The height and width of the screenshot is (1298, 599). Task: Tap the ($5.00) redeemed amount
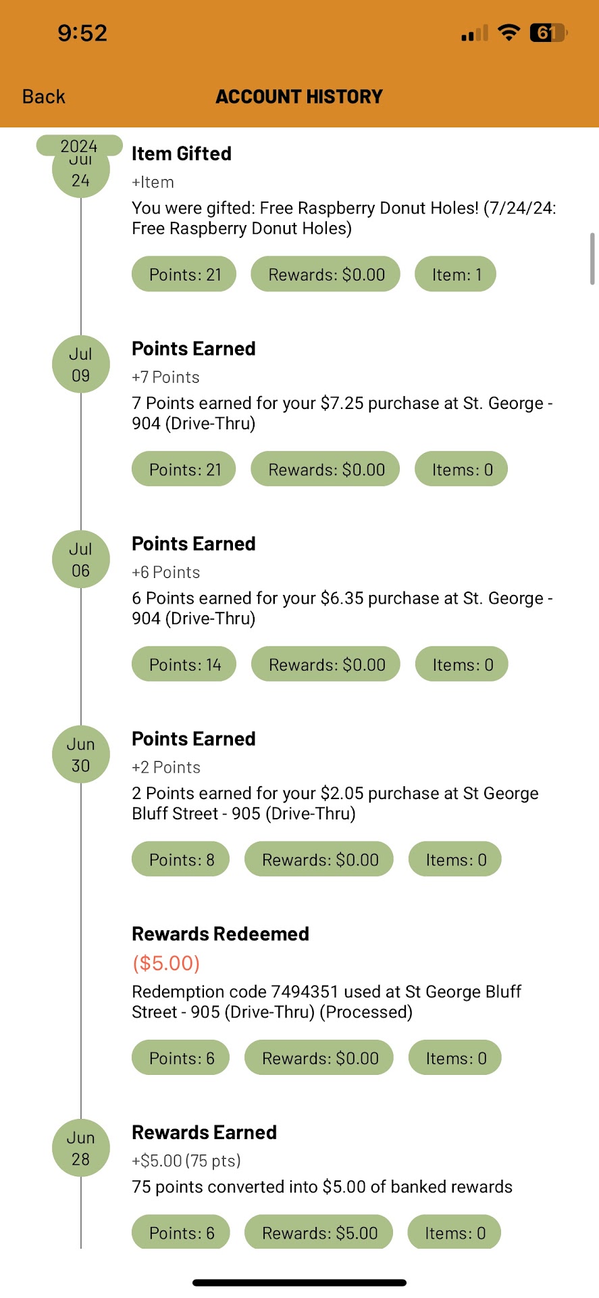pyautogui.click(x=166, y=963)
